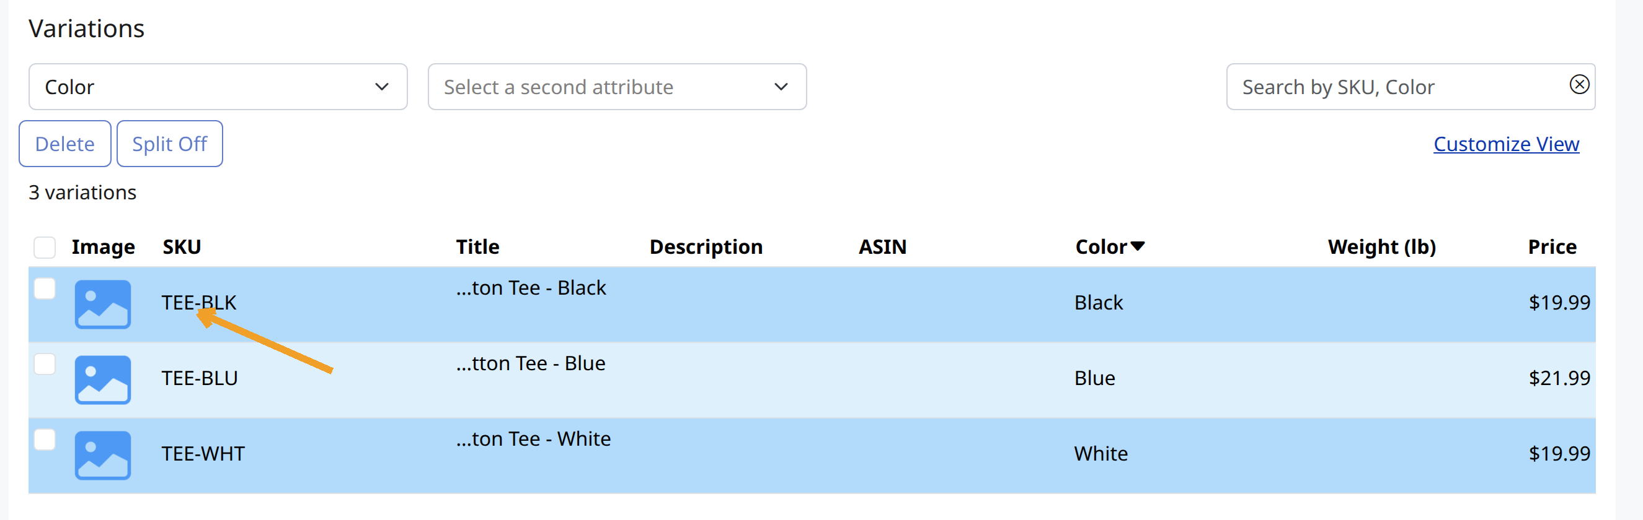
Task: Click the Color column sort arrow
Action: [x=1137, y=246]
